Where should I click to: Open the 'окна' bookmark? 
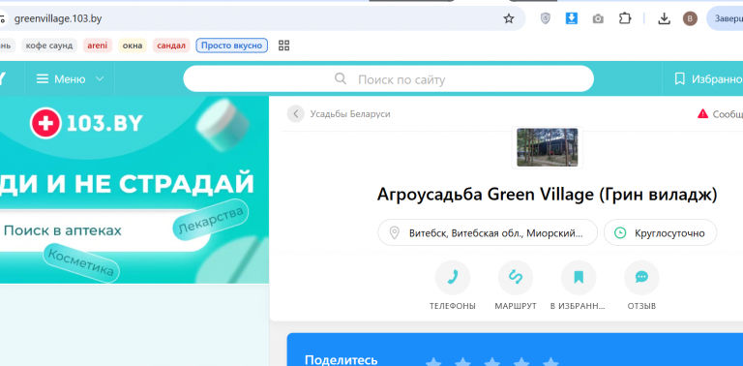coord(133,46)
